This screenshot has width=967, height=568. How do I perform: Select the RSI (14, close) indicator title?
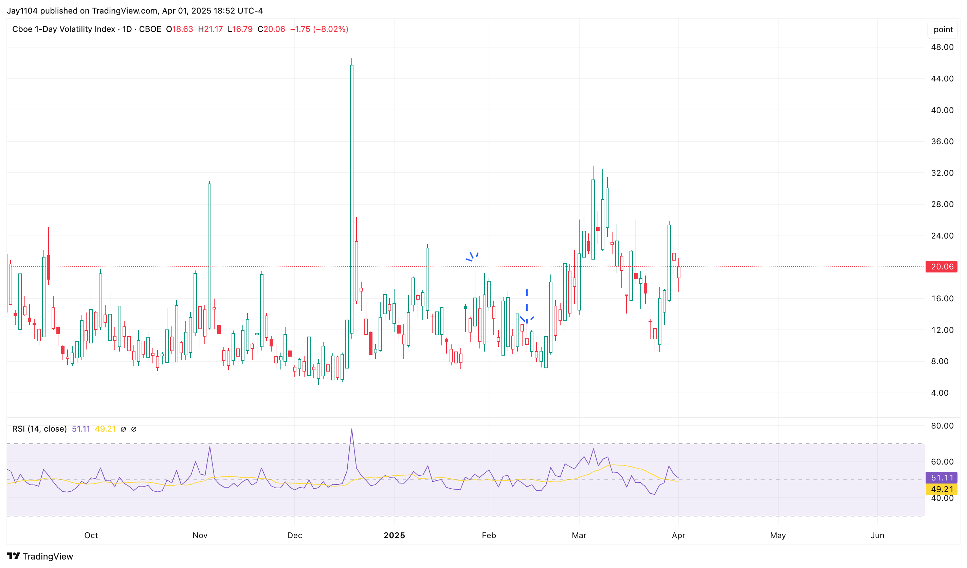coord(39,429)
